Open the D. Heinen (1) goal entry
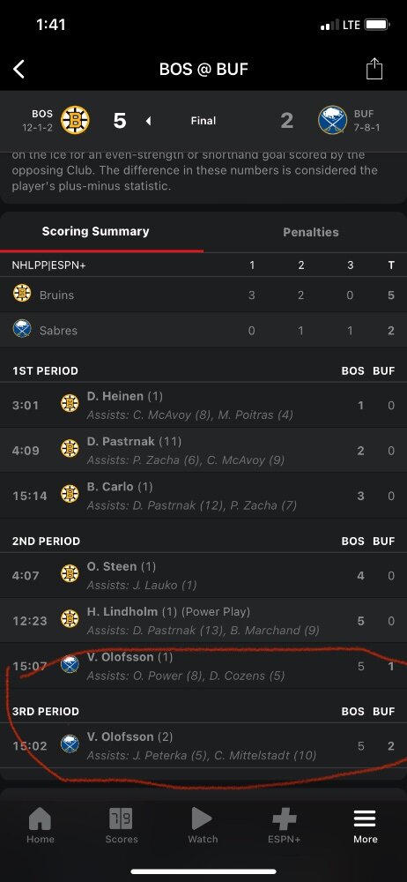407x882 pixels. [x=203, y=406]
